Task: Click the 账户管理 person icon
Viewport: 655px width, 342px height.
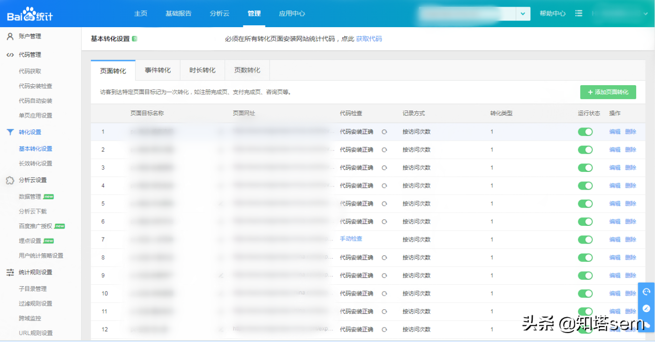Action: 10,36
